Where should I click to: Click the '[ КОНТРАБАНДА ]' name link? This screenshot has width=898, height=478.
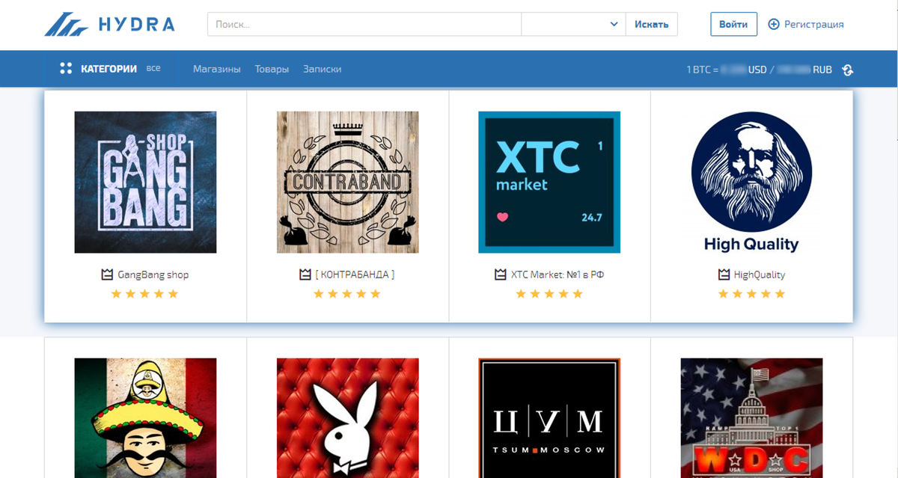[355, 275]
